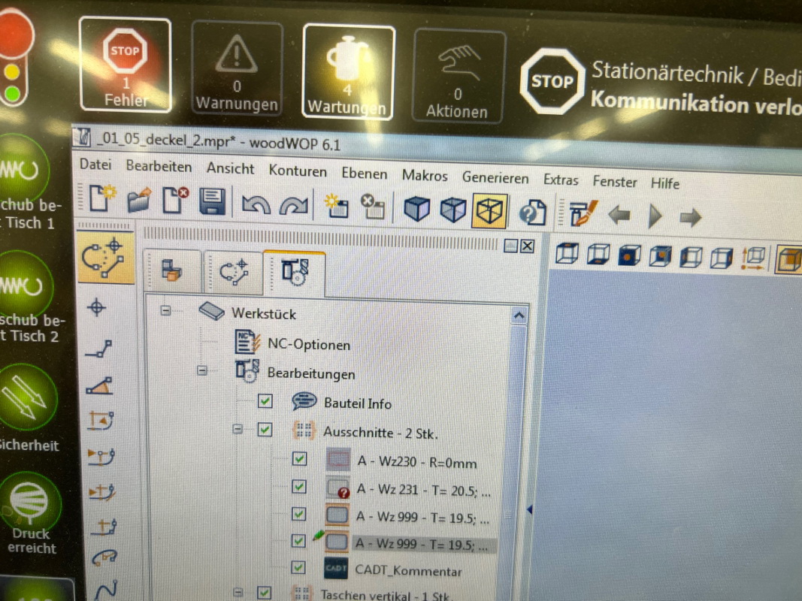Open the Konturen menu
Screen dimensions: 802x601
point(298,171)
